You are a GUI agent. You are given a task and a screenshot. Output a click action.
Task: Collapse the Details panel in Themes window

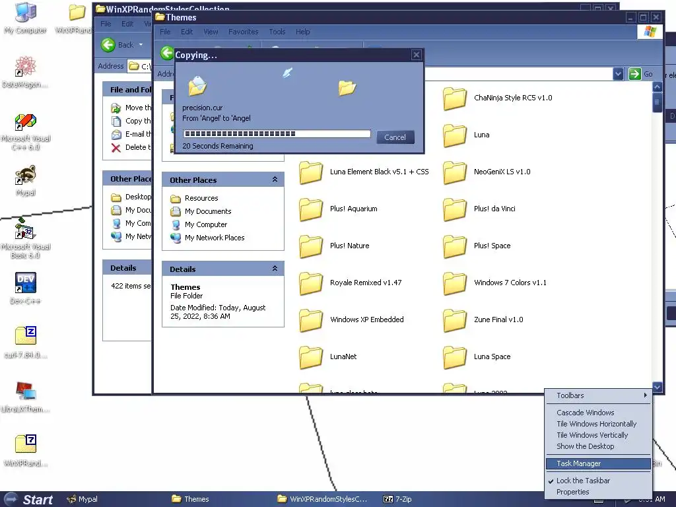click(x=275, y=269)
